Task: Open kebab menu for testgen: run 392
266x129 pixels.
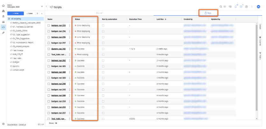Action: click(69, 60)
